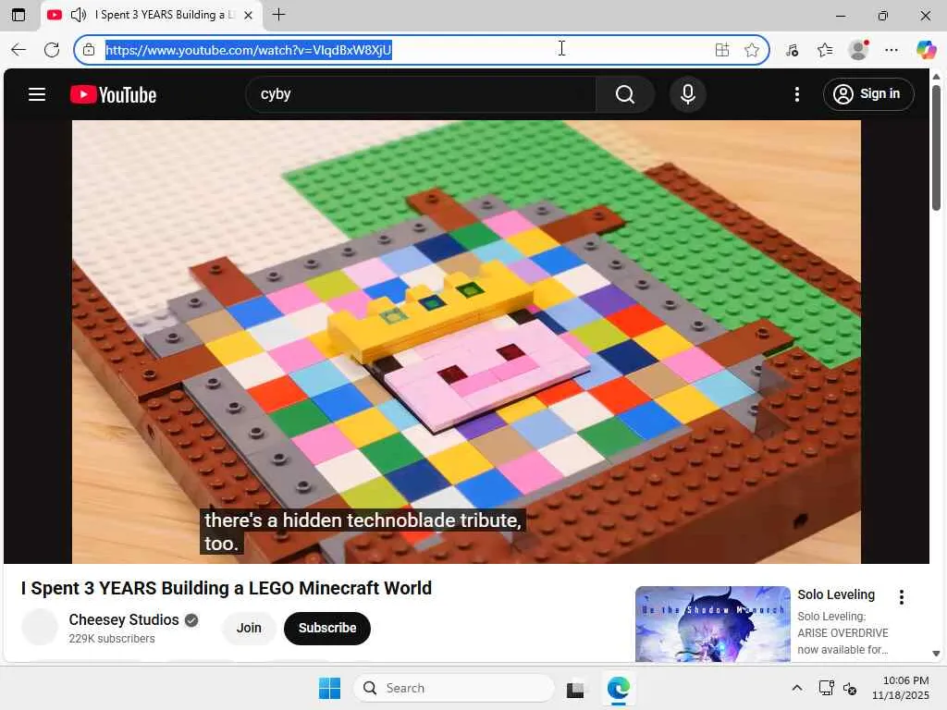This screenshot has height=710, width=947.
Task: Click the scrollbar up arrow
Action: (x=936, y=77)
